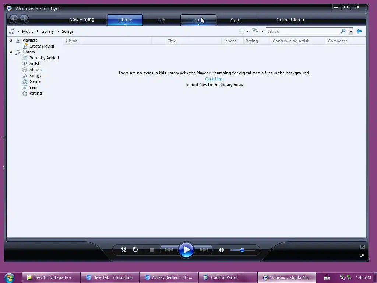The width and height of the screenshot is (377, 283).
Task: Open the Windows Start menu orb
Action: click(9, 278)
